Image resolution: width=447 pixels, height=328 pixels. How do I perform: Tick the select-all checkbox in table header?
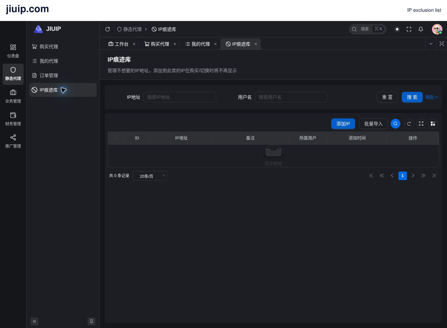[116, 138]
